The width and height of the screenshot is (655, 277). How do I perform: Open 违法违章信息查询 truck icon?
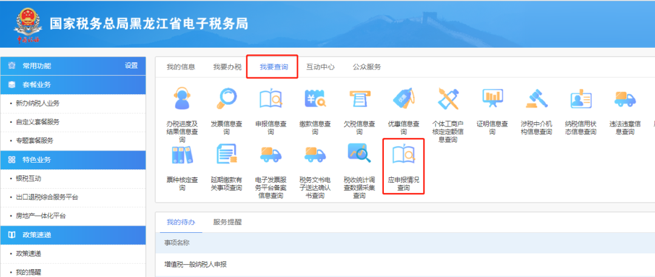625,99
